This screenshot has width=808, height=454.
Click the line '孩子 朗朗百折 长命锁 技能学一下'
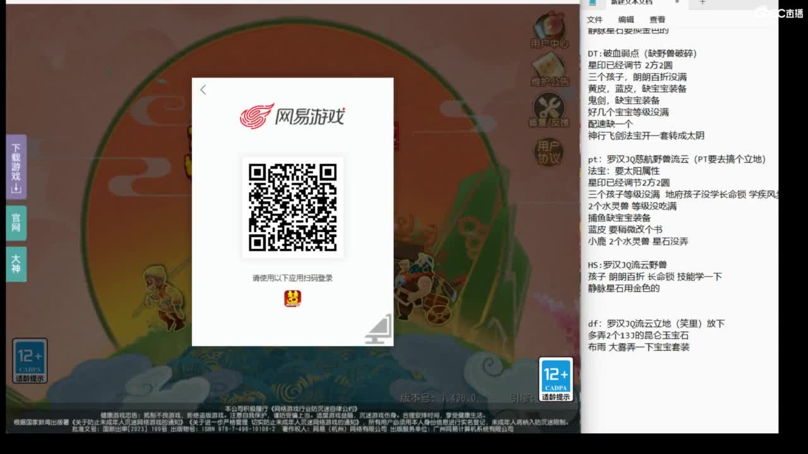tap(655, 277)
